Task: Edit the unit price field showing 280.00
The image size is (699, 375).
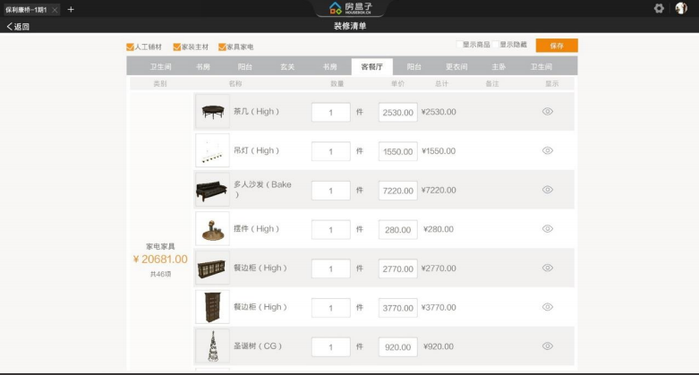Action: (x=397, y=230)
